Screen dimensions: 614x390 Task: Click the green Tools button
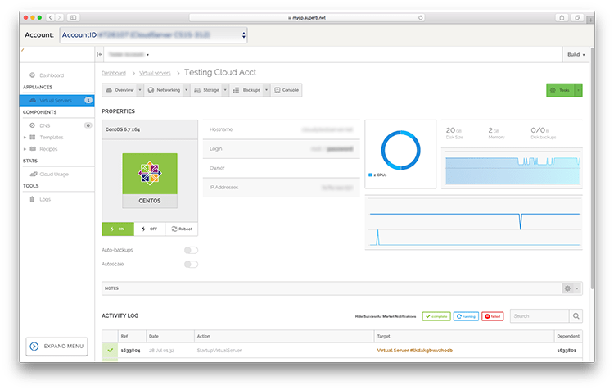(560, 90)
